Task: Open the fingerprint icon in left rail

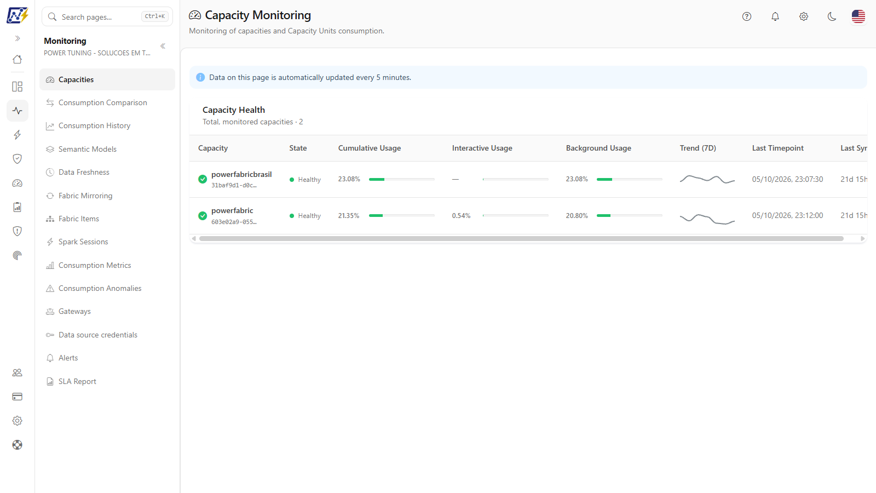Action: click(18, 255)
